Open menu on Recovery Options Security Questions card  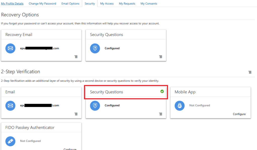coord(161,57)
